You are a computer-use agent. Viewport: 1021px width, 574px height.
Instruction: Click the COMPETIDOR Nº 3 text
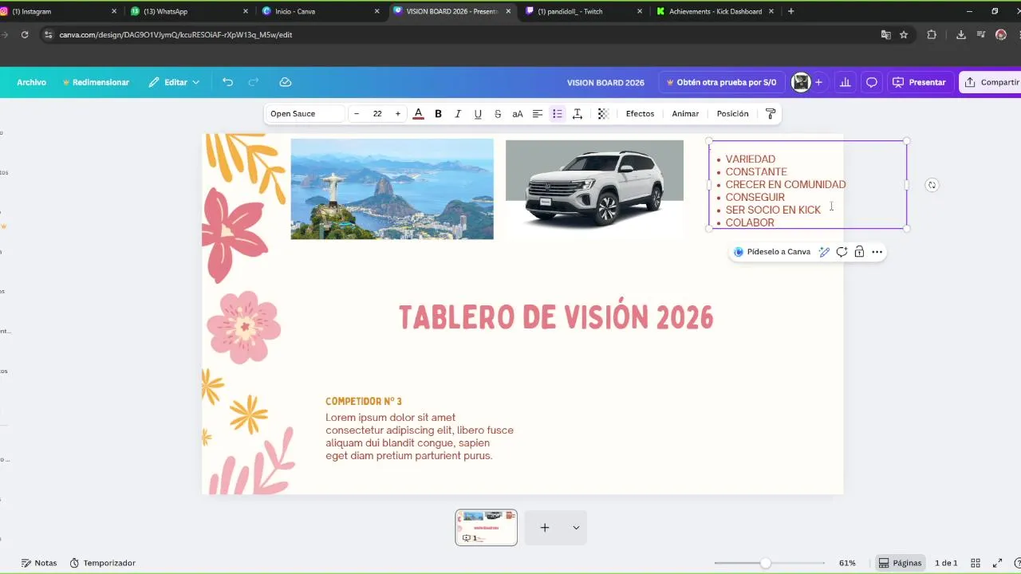pos(364,402)
